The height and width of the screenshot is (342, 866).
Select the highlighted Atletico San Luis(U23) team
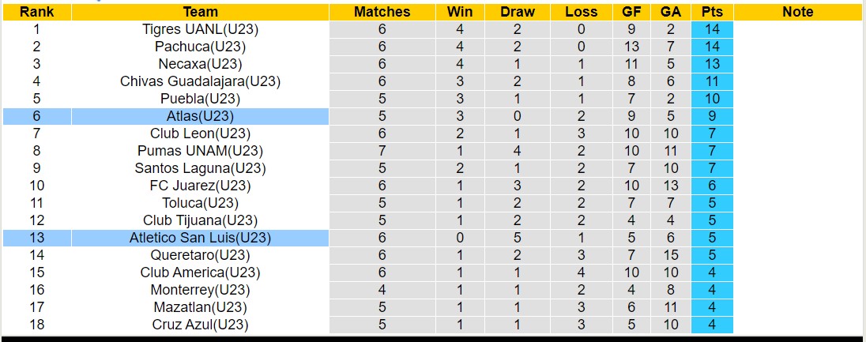point(200,238)
